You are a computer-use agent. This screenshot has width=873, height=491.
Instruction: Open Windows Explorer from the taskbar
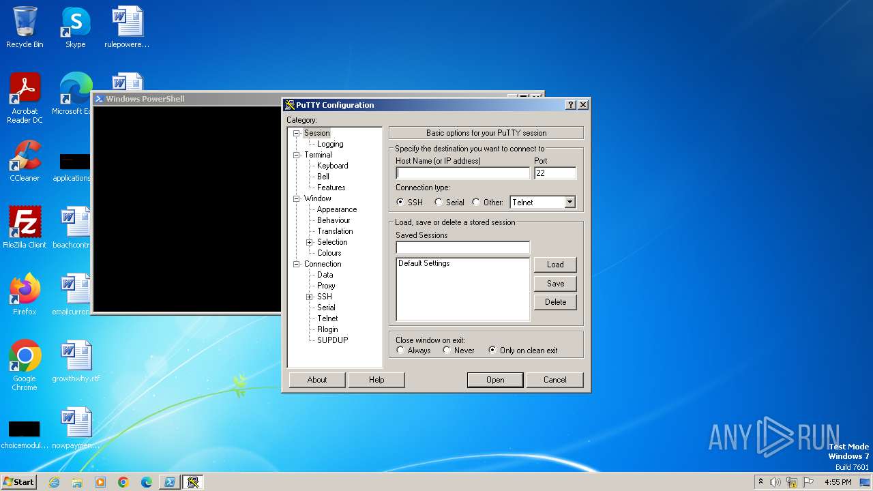pos(77,482)
